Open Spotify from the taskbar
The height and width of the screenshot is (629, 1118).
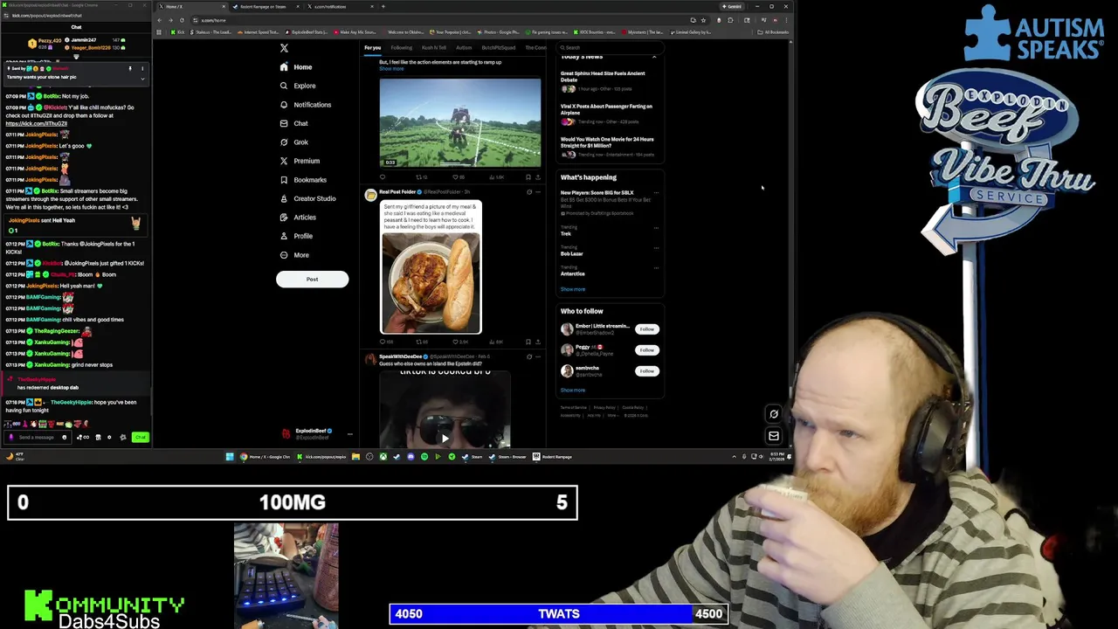(424, 456)
